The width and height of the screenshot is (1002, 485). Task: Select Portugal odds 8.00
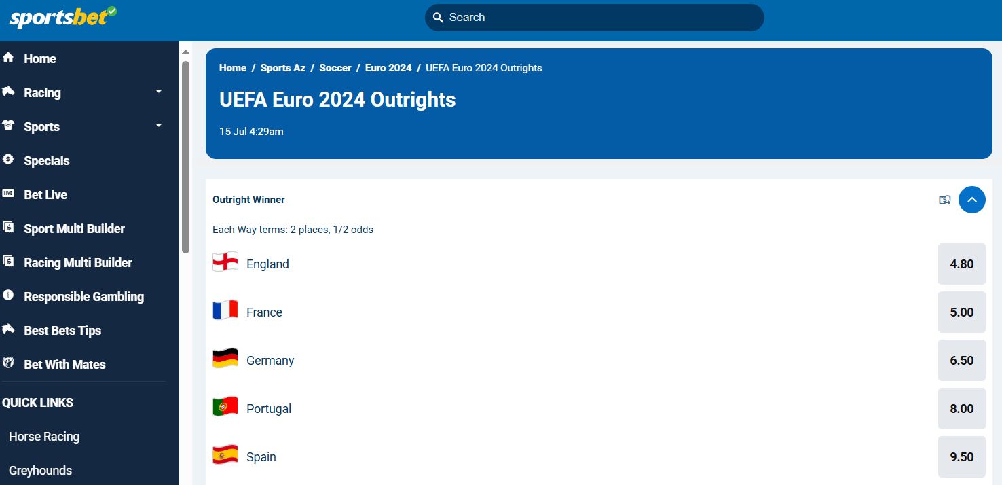coord(962,409)
